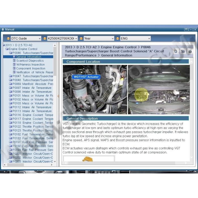Open the ENG language dropdown
This screenshot has width=198, height=198.
(x=135, y=38)
